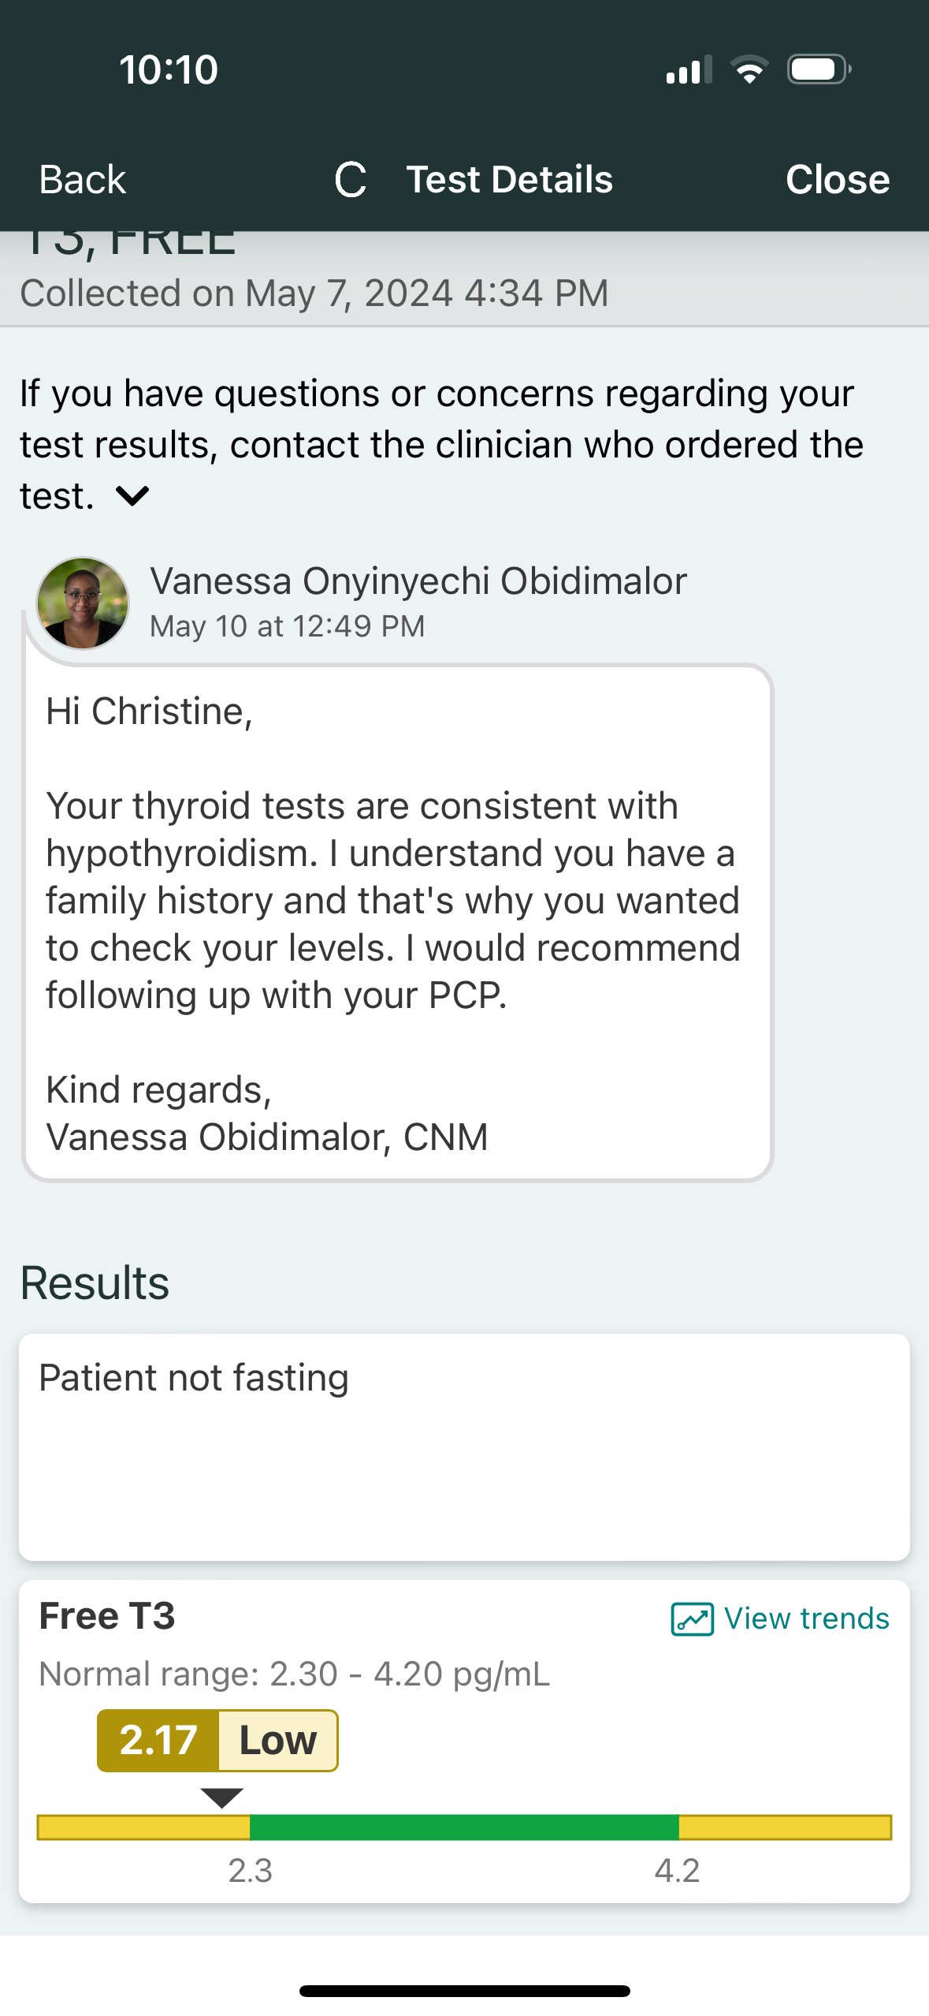Image resolution: width=929 pixels, height=2016 pixels.
Task: Tap the Test Details header title
Action: (509, 180)
